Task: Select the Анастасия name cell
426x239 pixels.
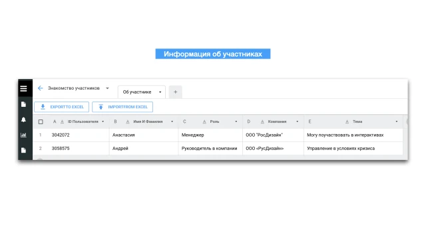Action: (144, 135)
